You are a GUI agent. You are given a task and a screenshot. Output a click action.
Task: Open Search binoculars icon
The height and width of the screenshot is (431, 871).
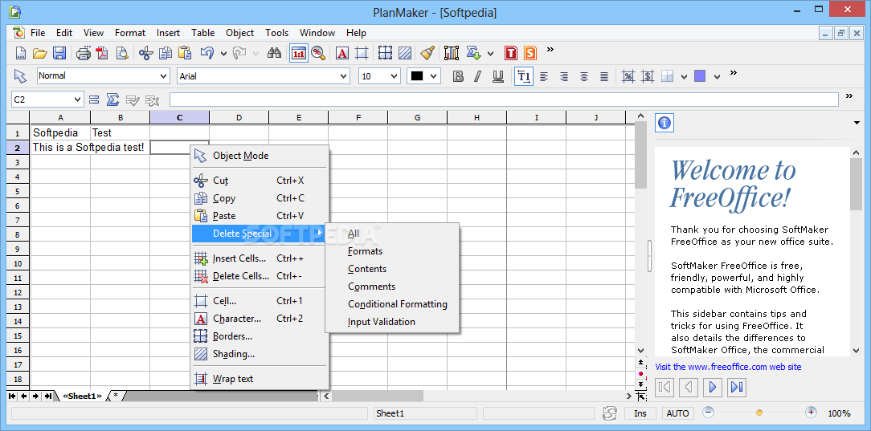(275, 53)
